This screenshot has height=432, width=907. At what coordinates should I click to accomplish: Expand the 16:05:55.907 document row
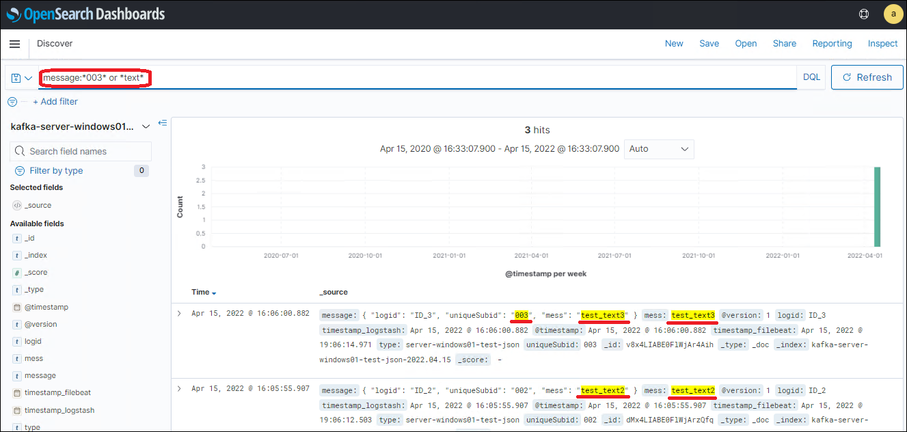[x=179, y=389]
